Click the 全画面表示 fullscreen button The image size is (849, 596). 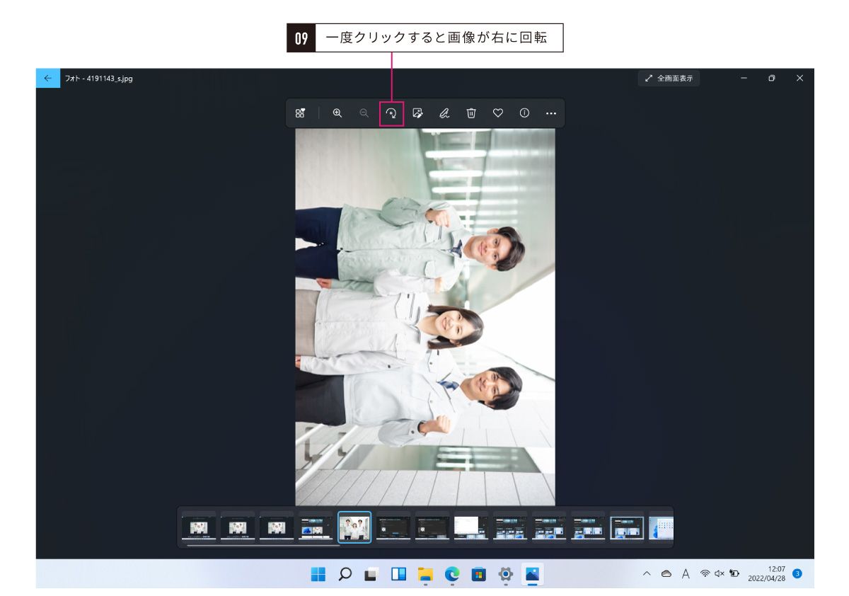(669, 79)
